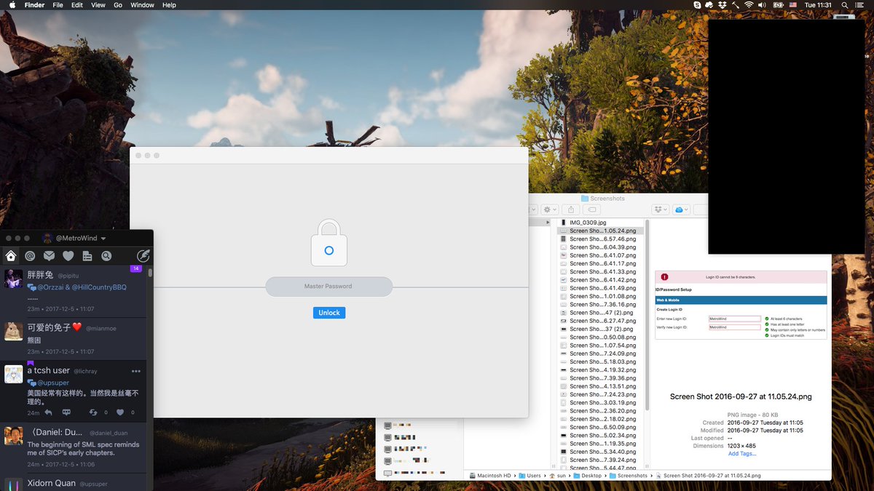Open the Mentions @ tab
The height and width of the screenshot is (491, 874).
30,256
